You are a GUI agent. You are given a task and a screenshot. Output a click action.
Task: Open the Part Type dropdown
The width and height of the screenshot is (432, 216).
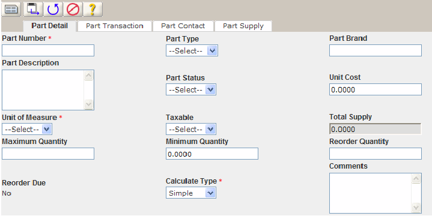(192, 50)
